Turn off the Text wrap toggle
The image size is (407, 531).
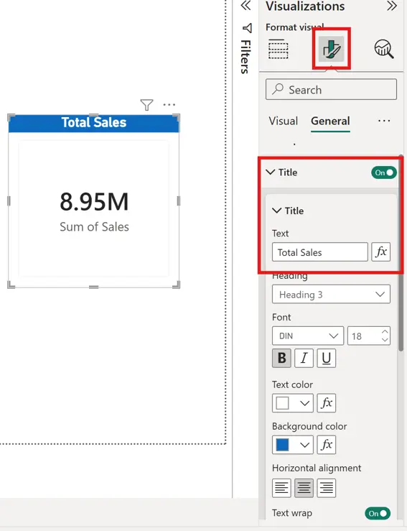click(x=378, y=513)
